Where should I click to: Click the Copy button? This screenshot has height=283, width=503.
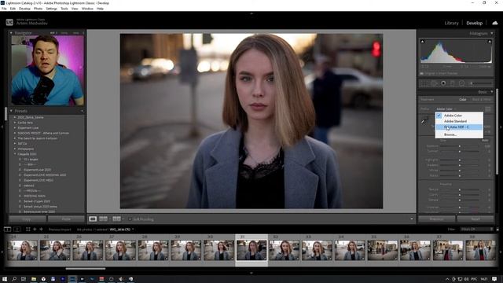pyautogui.click(x=28, y=219)
